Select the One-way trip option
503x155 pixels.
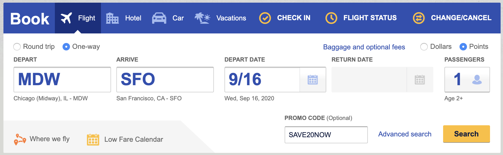pos(66,47)
